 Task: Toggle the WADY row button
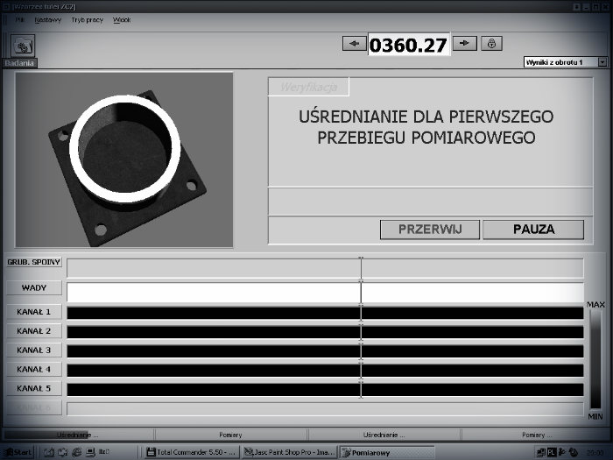tap(34, 287)
